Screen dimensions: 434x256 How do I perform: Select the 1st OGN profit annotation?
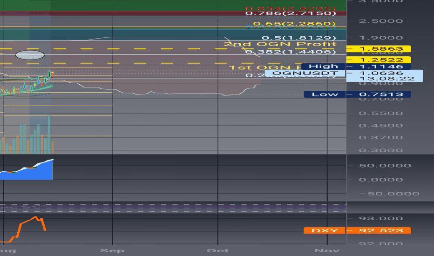265,67
